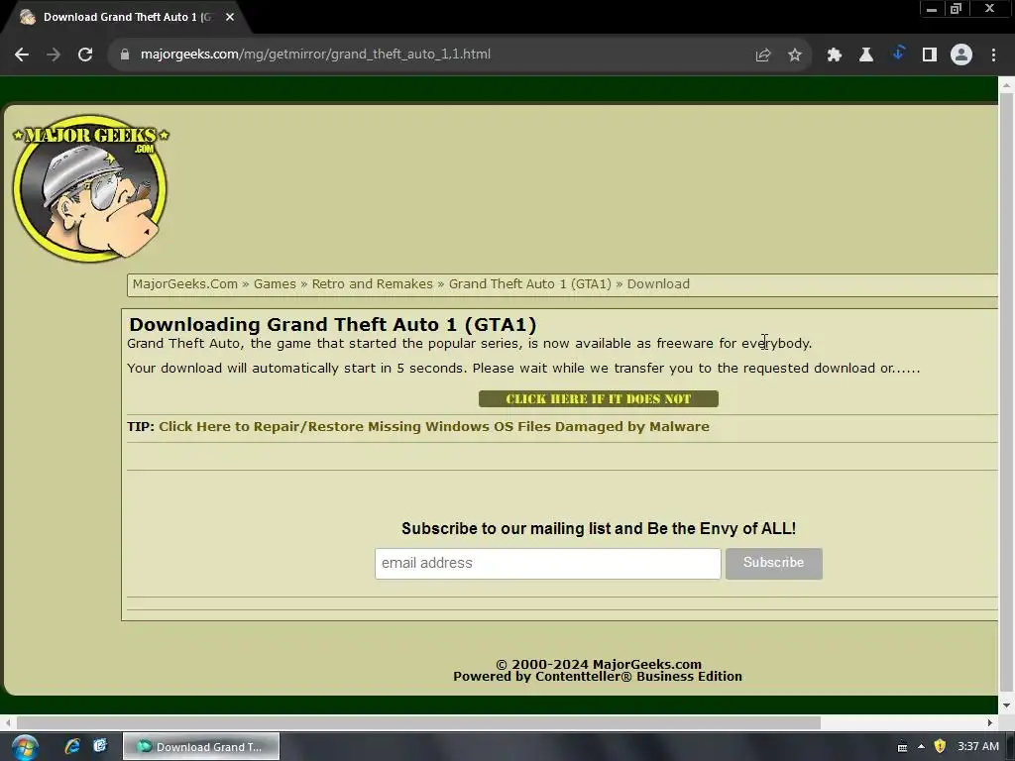Close the Download Grand Theft Auto tab

[x=230, y=18]
